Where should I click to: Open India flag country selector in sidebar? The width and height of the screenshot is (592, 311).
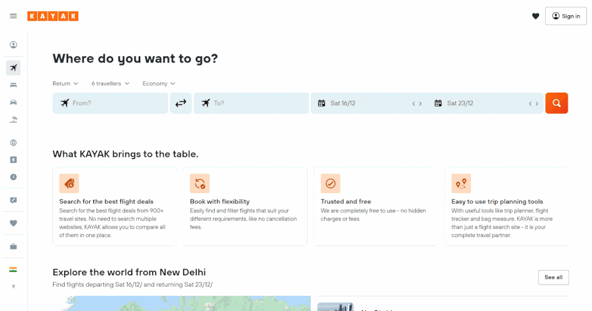point(13,269)
